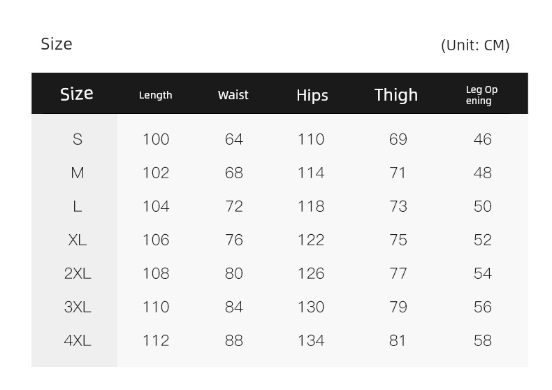552x390 pixels.
Task: Click the Unit: CM label
Action: [475, 45]
